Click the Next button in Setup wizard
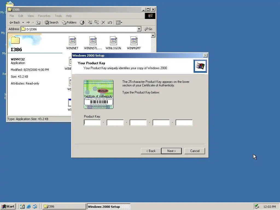Image resolution: width=280 pixels, height=210 pixels. tap(171, 151)
